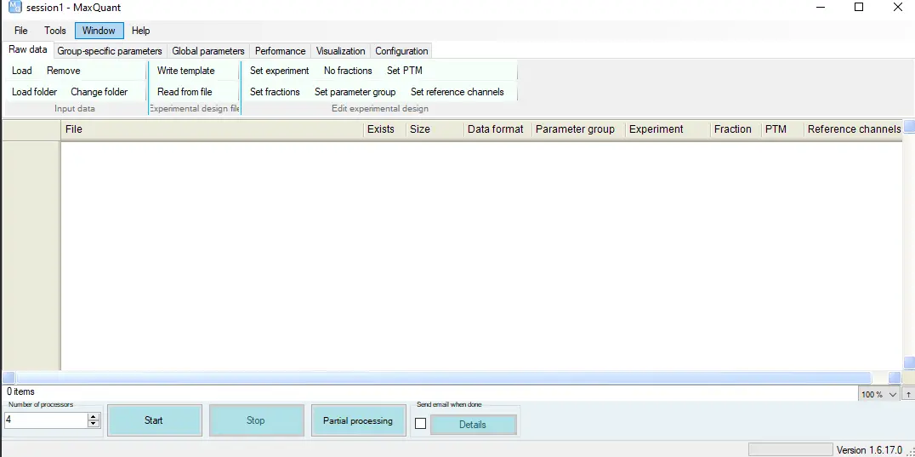Click the horizontal scrollbar right button

point(895,378)
